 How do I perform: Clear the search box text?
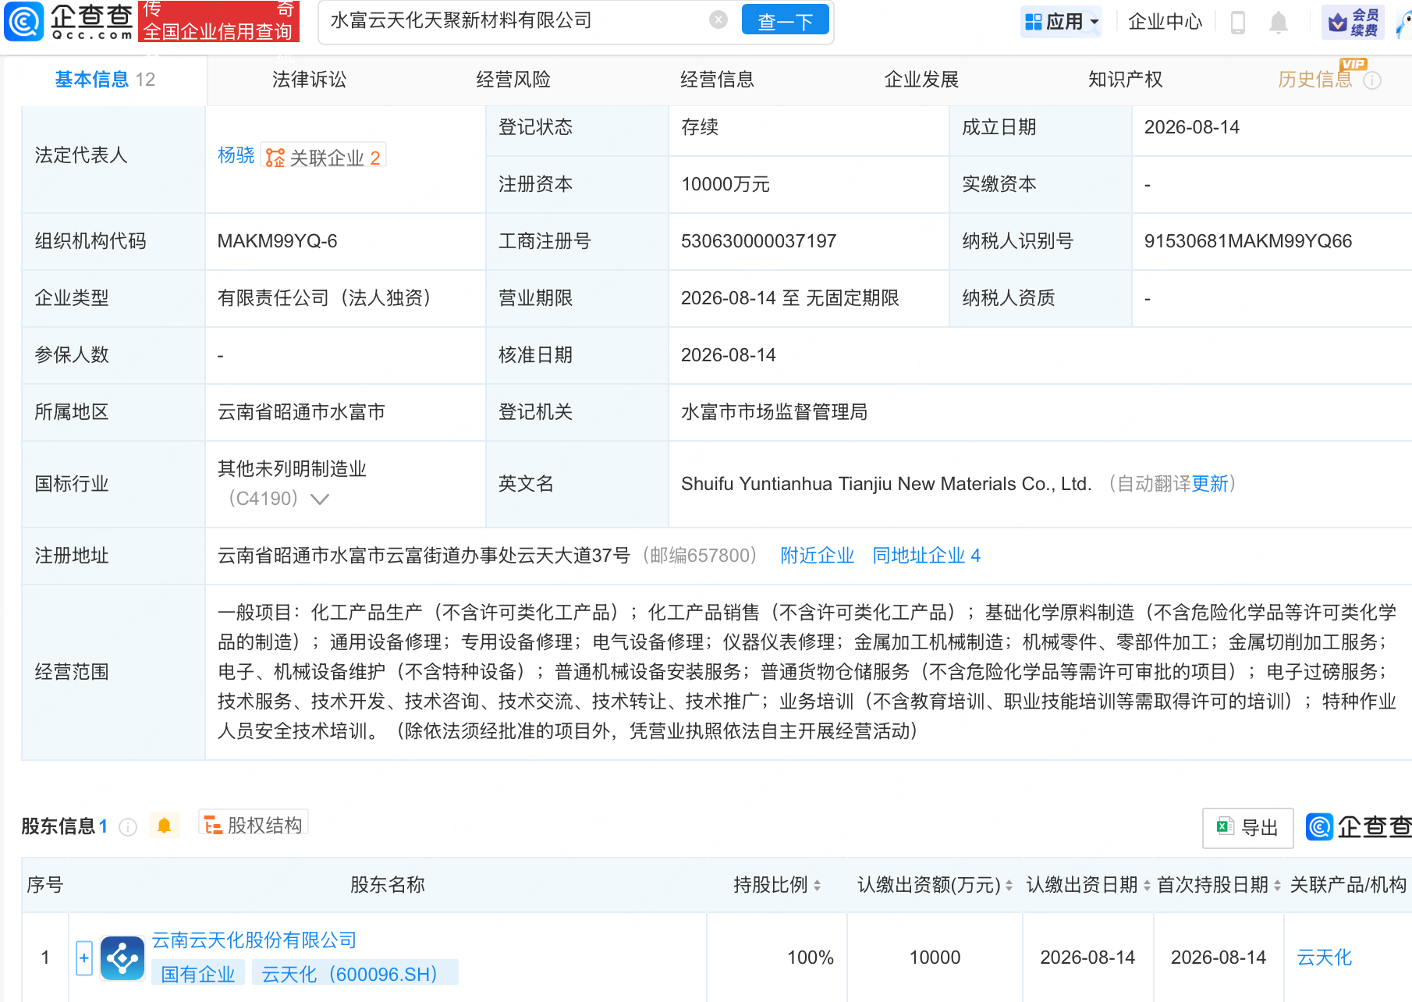coord(718,20)
